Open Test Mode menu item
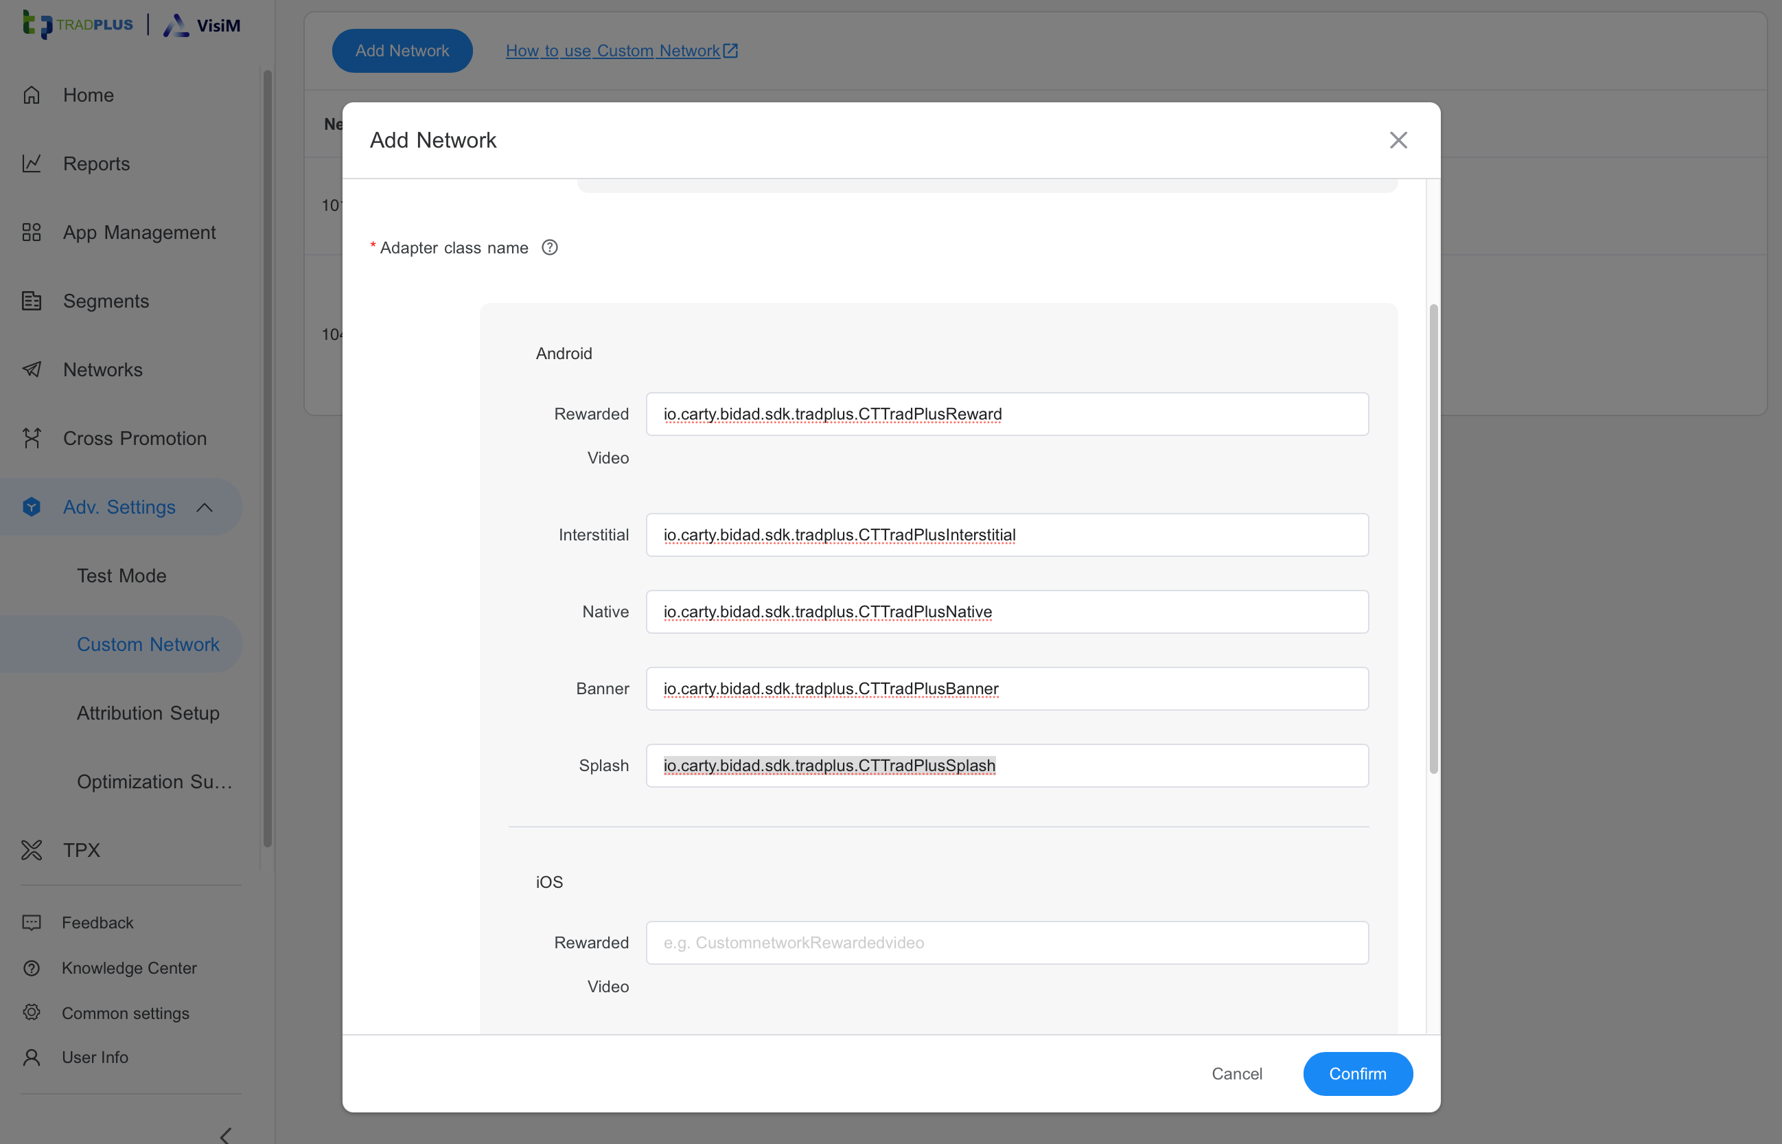 121,575
